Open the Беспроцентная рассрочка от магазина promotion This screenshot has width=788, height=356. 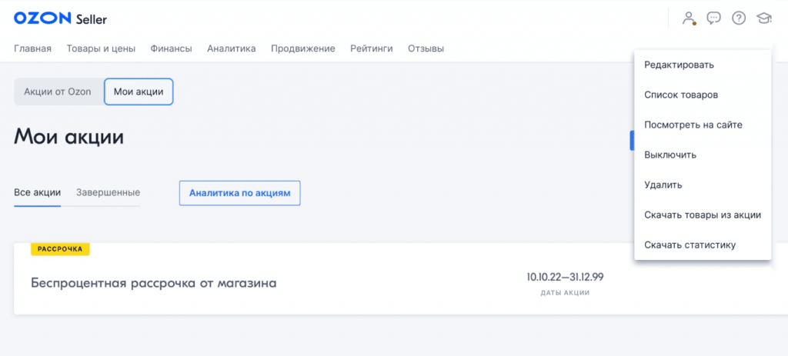154,283
